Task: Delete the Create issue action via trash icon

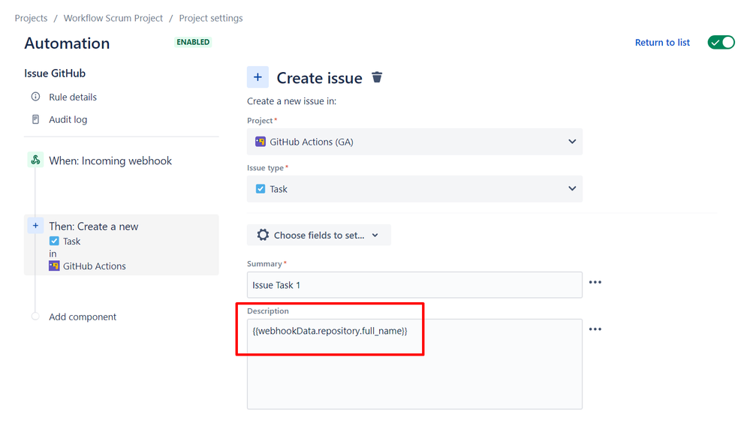Action: coord(377,77)
